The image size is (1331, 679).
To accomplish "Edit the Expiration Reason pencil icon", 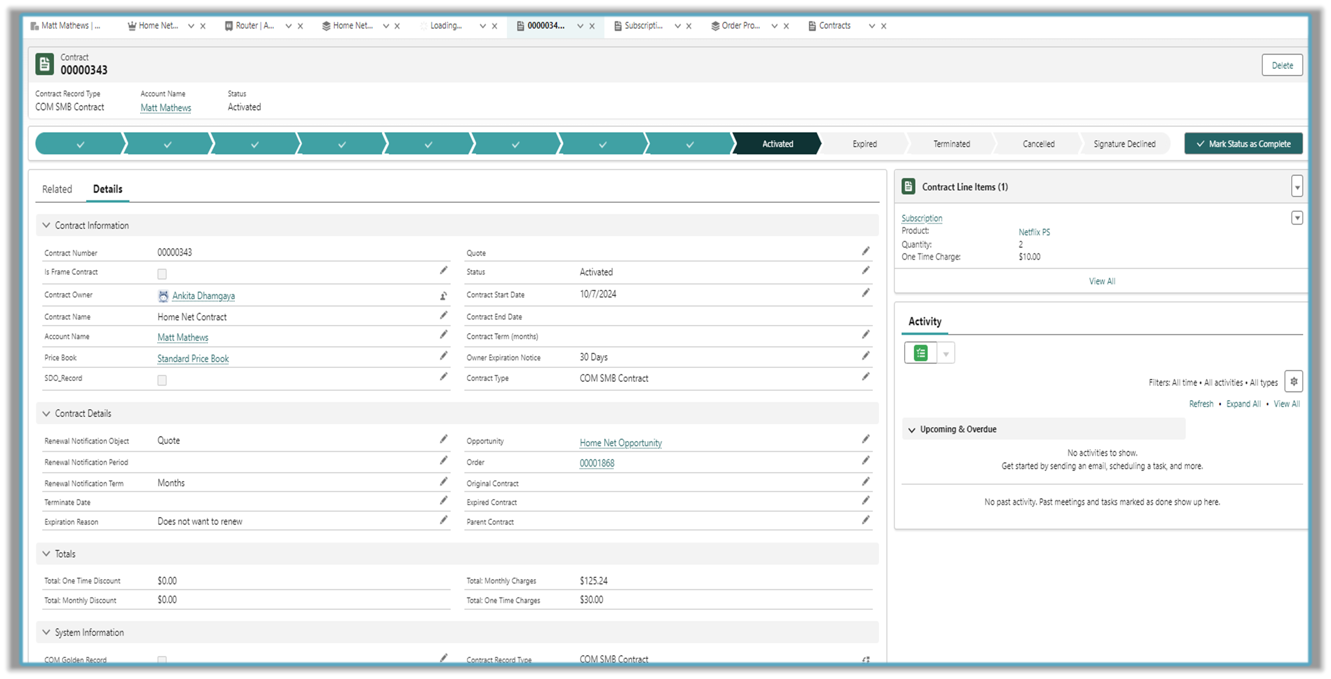I will click(443, 520).
